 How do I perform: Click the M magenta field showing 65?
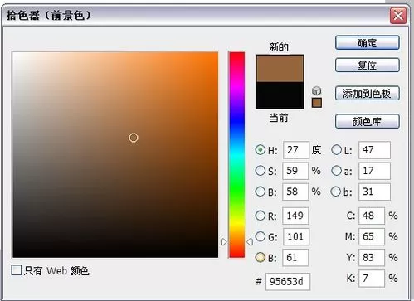pyautogui.click(x=372, y=236)
